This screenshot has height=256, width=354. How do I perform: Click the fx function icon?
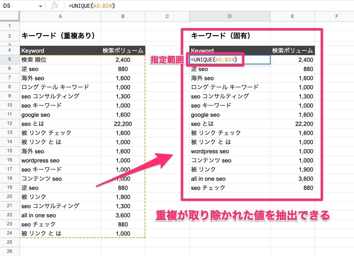pyautogui.click(x=55, y=6)
